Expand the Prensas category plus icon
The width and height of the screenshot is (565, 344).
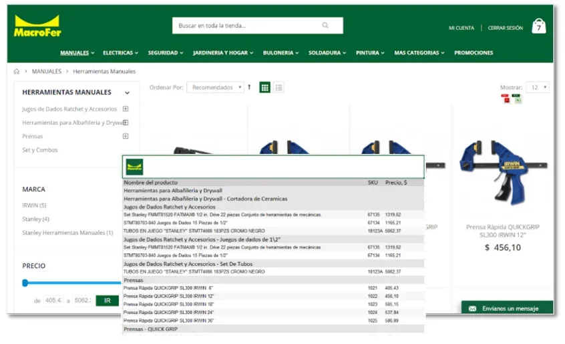[x=126, y=136]
